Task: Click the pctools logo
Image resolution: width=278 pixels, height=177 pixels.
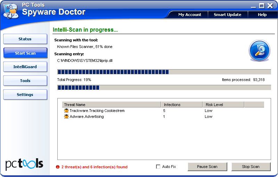Action: pos(24,164)
